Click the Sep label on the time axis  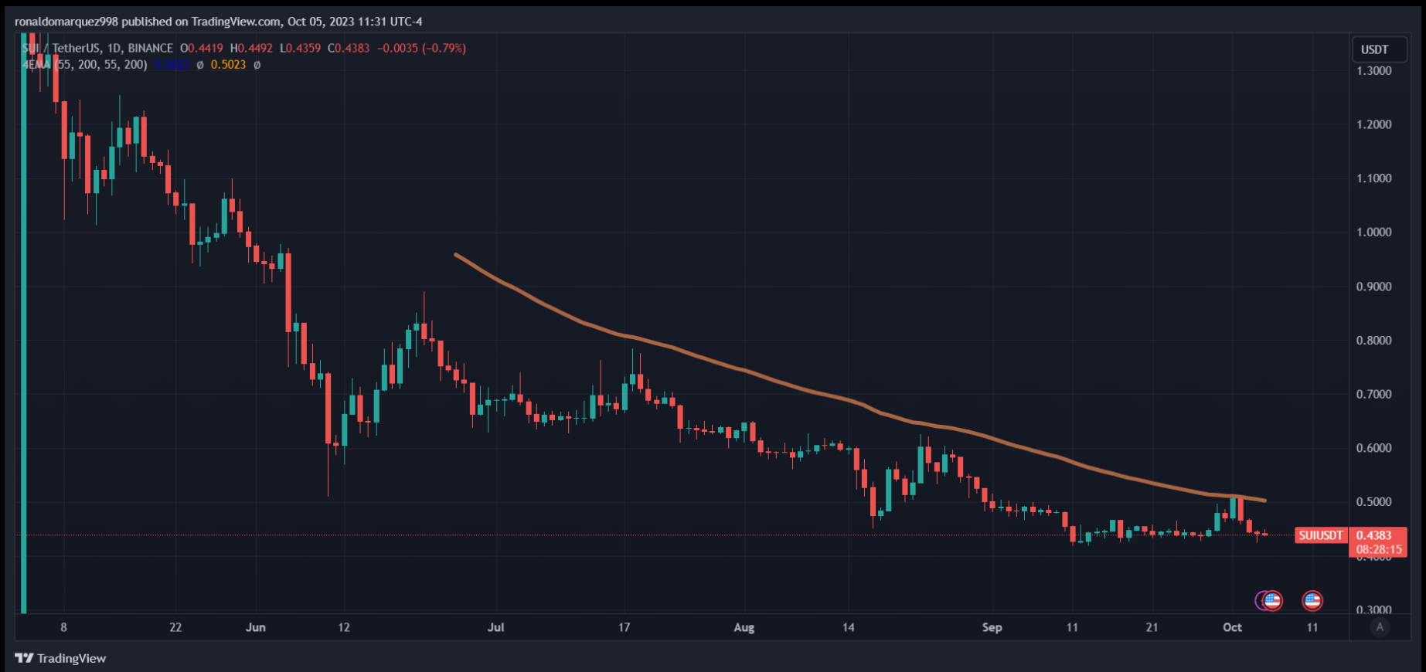992,627
